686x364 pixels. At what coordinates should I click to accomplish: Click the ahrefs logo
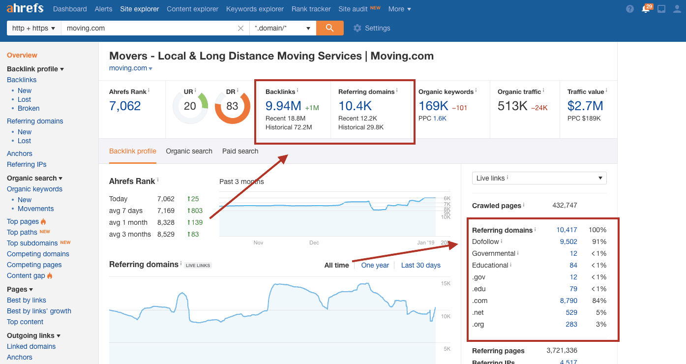coord(25,8)
